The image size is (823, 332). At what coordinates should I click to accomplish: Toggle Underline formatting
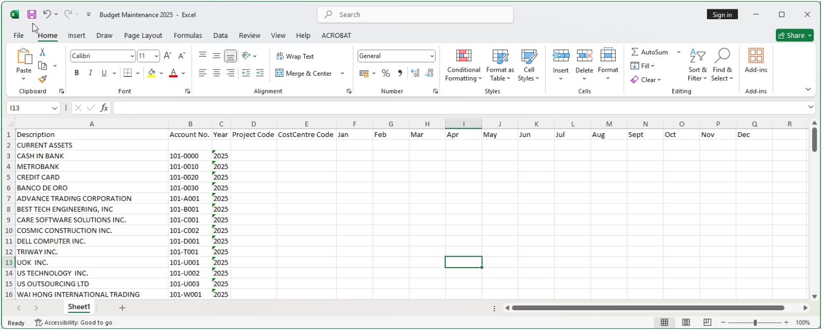(x=104, y=73)
